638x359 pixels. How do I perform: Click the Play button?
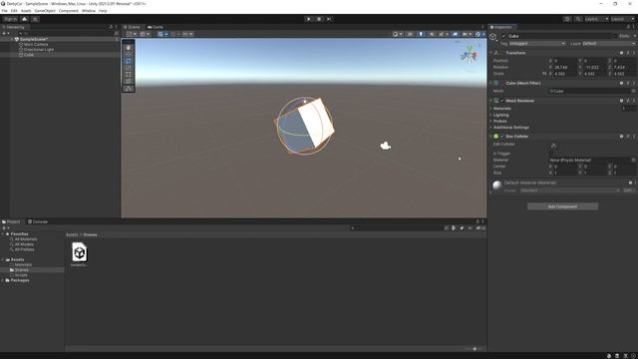[308, 19]
